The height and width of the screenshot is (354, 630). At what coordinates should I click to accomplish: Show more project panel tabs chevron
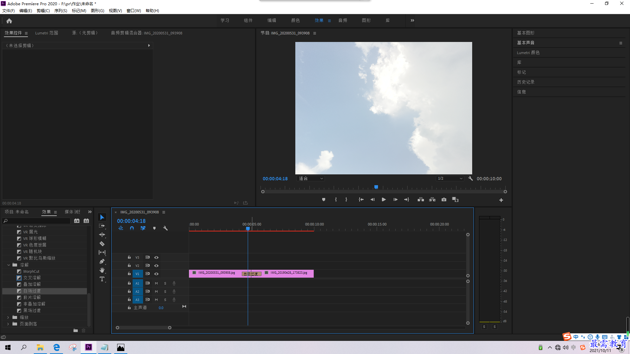[x=90, y=212]
